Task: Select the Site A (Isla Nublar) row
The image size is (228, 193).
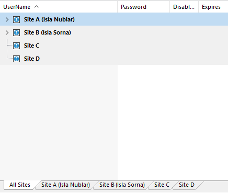Action: pos(114,19)
